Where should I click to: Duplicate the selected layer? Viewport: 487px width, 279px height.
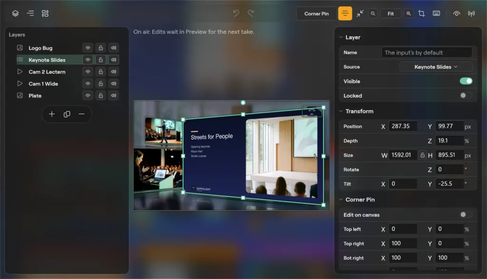tap(67, 114)
